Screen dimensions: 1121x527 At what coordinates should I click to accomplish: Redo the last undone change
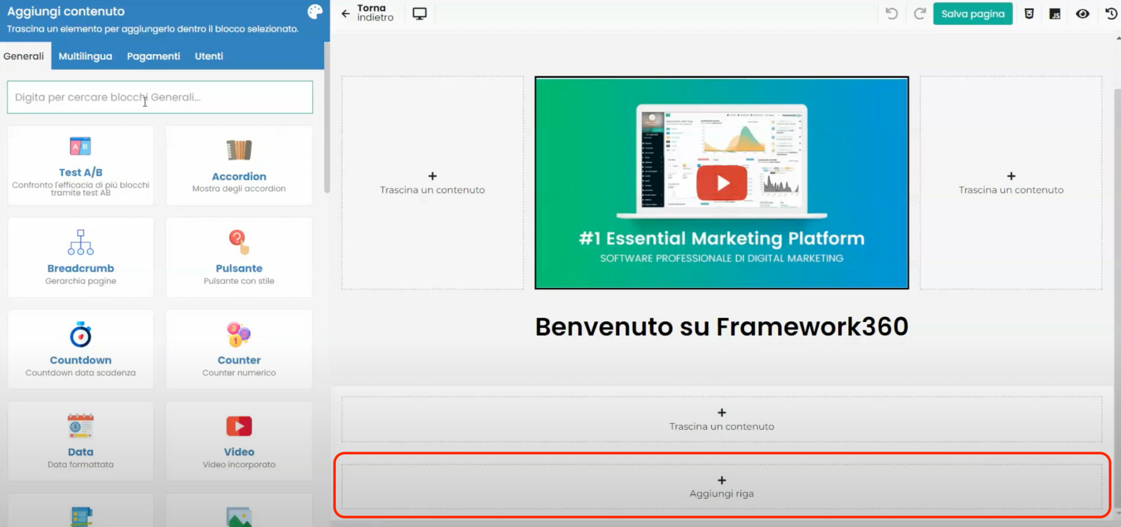920,13
